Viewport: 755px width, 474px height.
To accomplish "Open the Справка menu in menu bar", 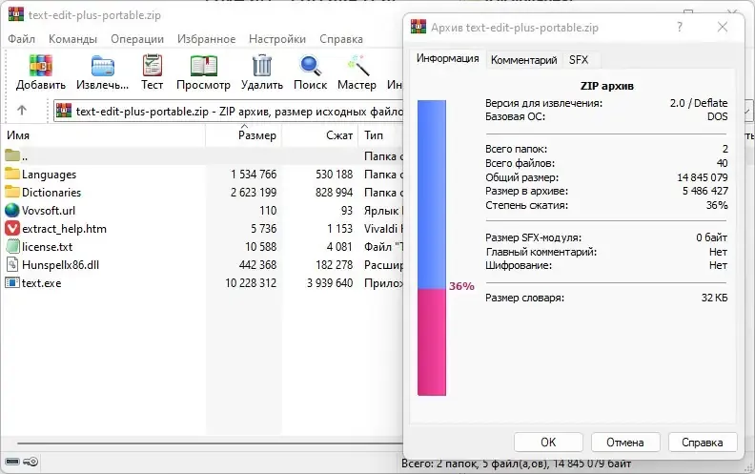I will pyautogui.click(x=341, y=39).
